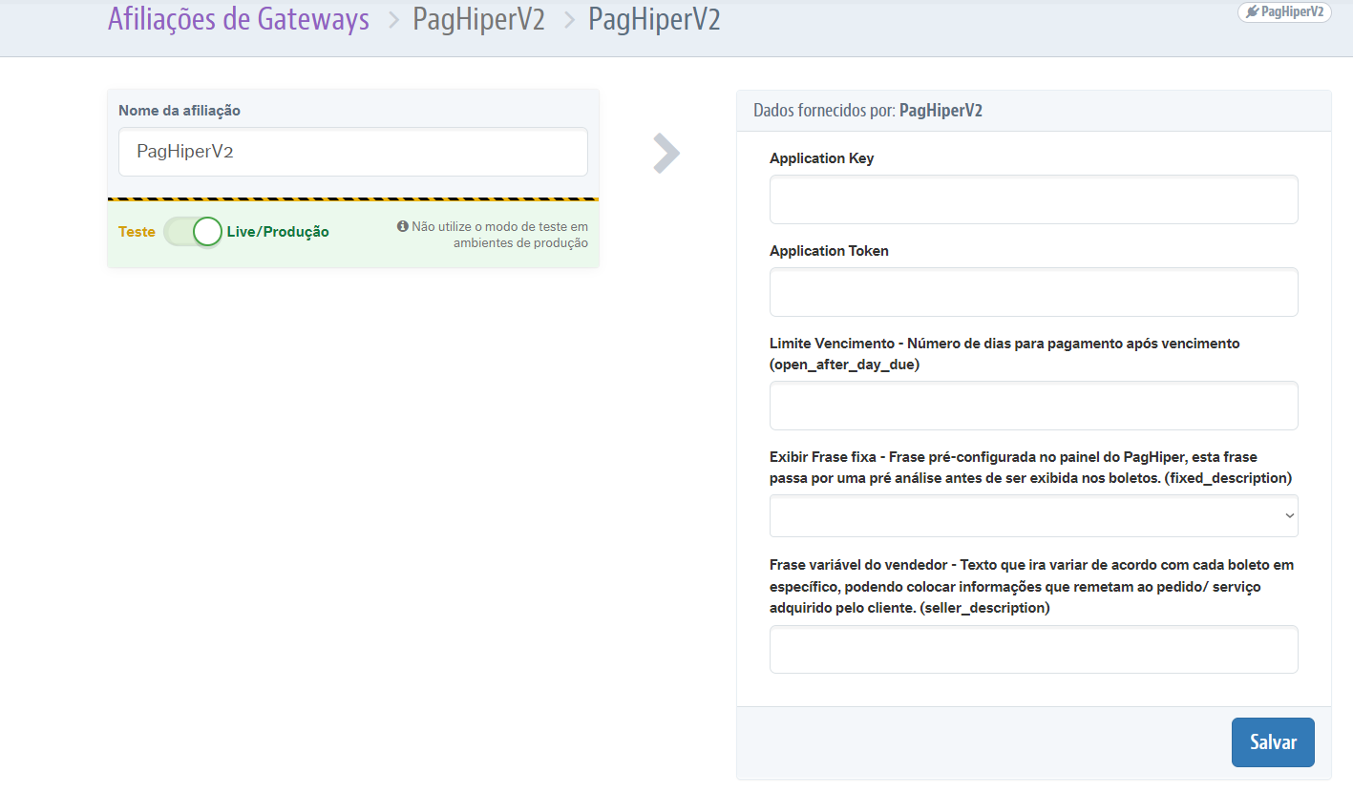Click the Limite Vencimento label text
The image size is (1353, 793).
(x=1004, y=353)
